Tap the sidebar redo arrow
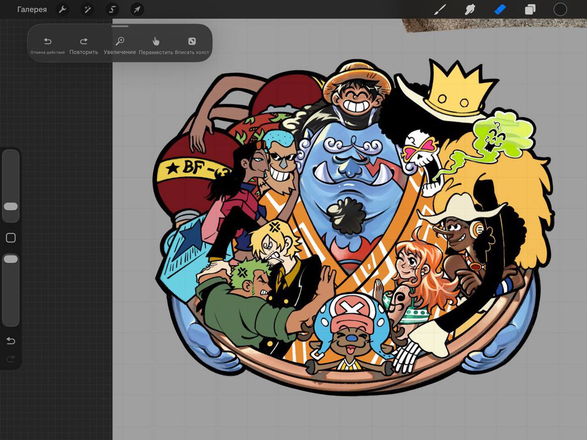 (11, 360)
